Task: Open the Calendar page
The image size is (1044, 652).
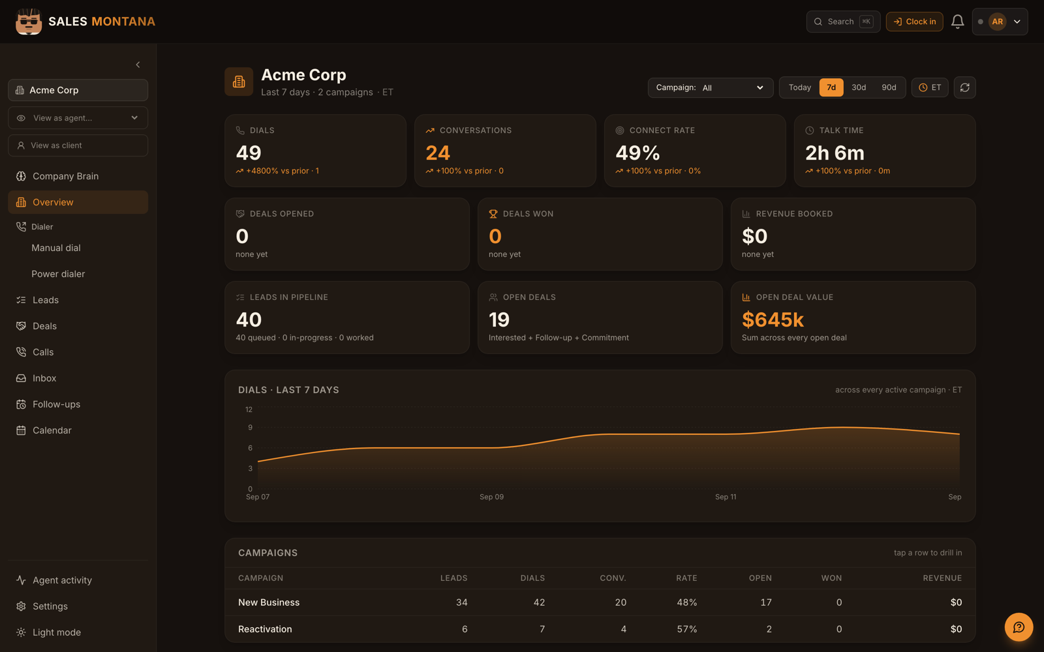Action: (x=78, y=430)
